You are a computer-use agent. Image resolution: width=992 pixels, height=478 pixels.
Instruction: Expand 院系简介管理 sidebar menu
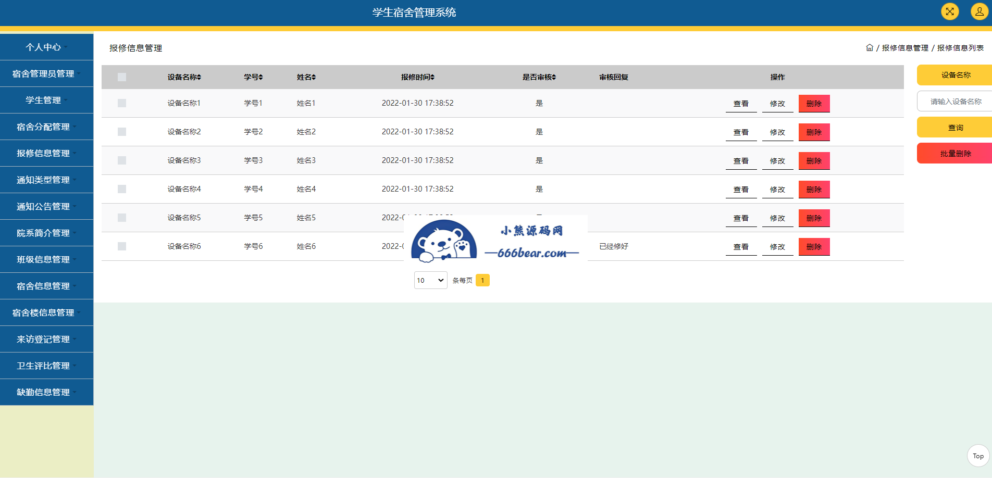click(47, 233)
